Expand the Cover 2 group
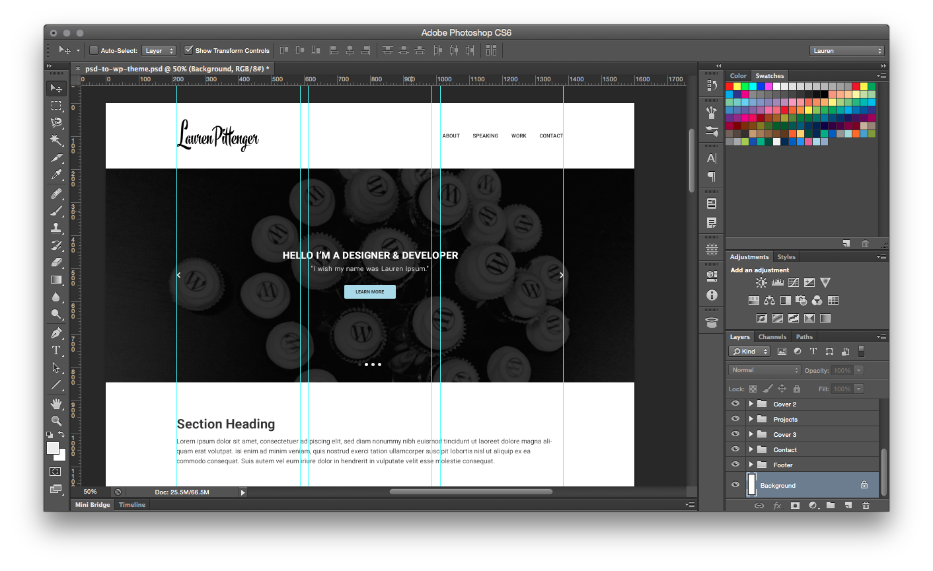Viewport: 933px width, 571px height. [751, 404]
